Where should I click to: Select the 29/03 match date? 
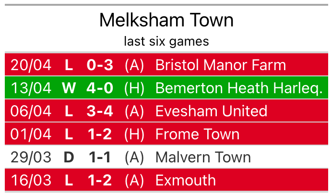31,157
